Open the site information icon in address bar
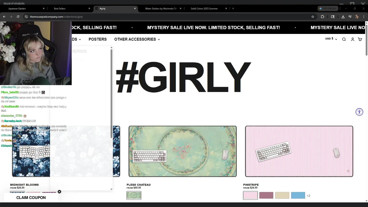This screenshot has height=207, width=368. (26, 17)
